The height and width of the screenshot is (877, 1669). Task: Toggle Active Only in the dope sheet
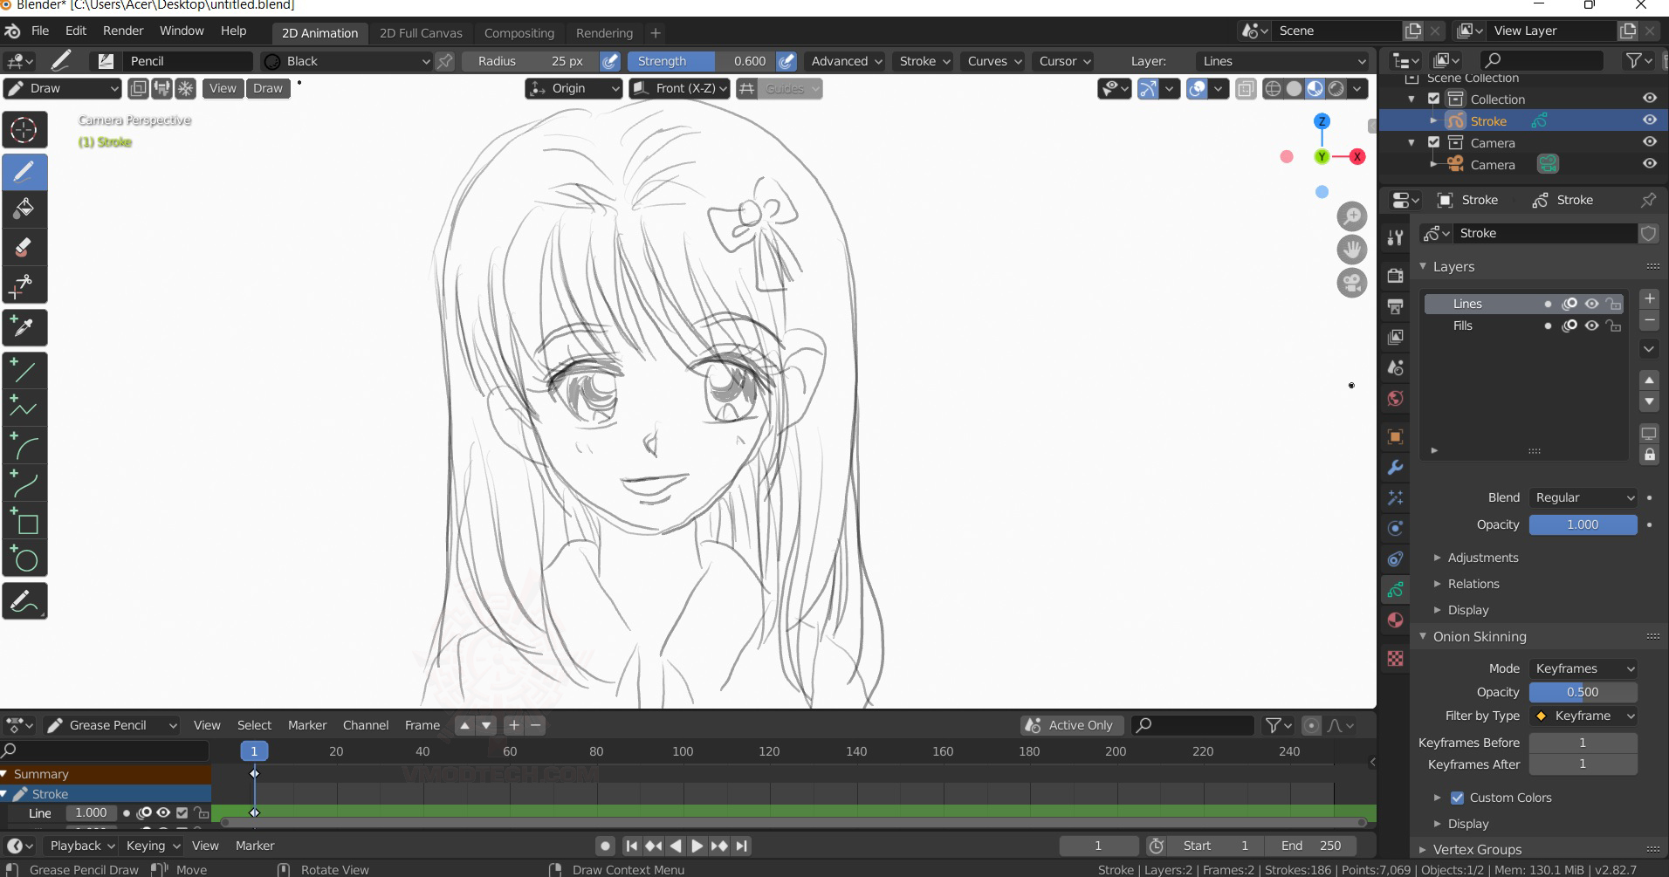click(x=1072, y=725)
